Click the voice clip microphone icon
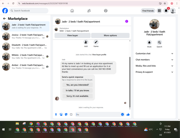The width and height of the screenshot is (180, 138). [x=56, y=114]
